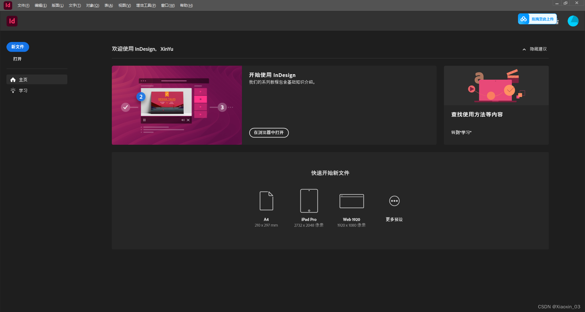
Task: Select the 学习 sidebar tab
Action: (x=37, y=90)
